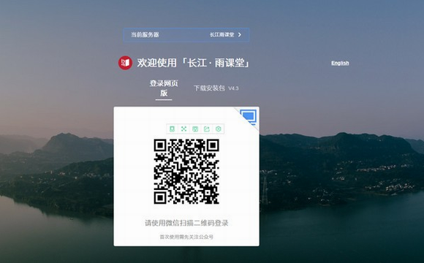Click the 当前服务器 label in server box
This screenshot has height=263, width=424.
click(145, 34)
